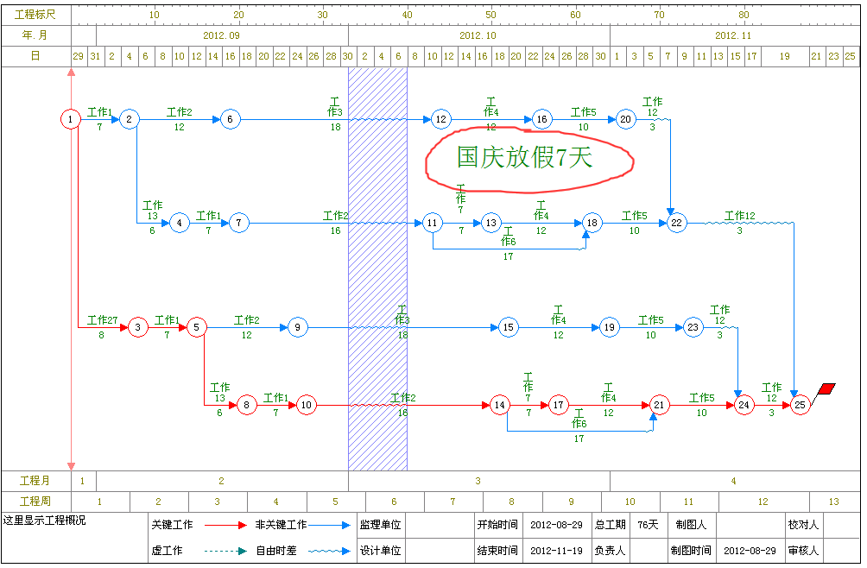
Task: Select node 16 circle
Action: click(x=542, y=119)
